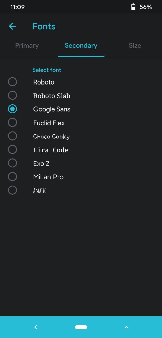Open the Size tab
This screenshot has width=162, height=338.
[x=135, y=46]
